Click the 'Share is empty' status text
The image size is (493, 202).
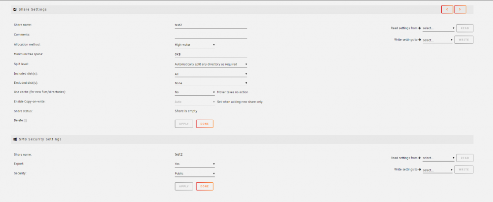[x=186, y=111]
